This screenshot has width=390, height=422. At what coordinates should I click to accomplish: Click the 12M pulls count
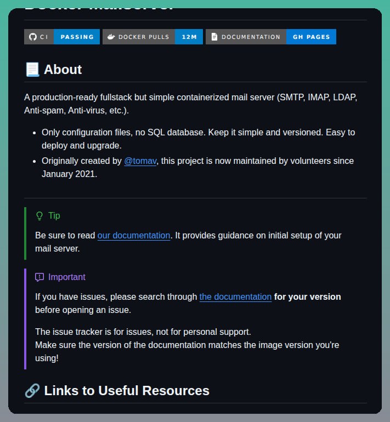[x=189, y=37]
